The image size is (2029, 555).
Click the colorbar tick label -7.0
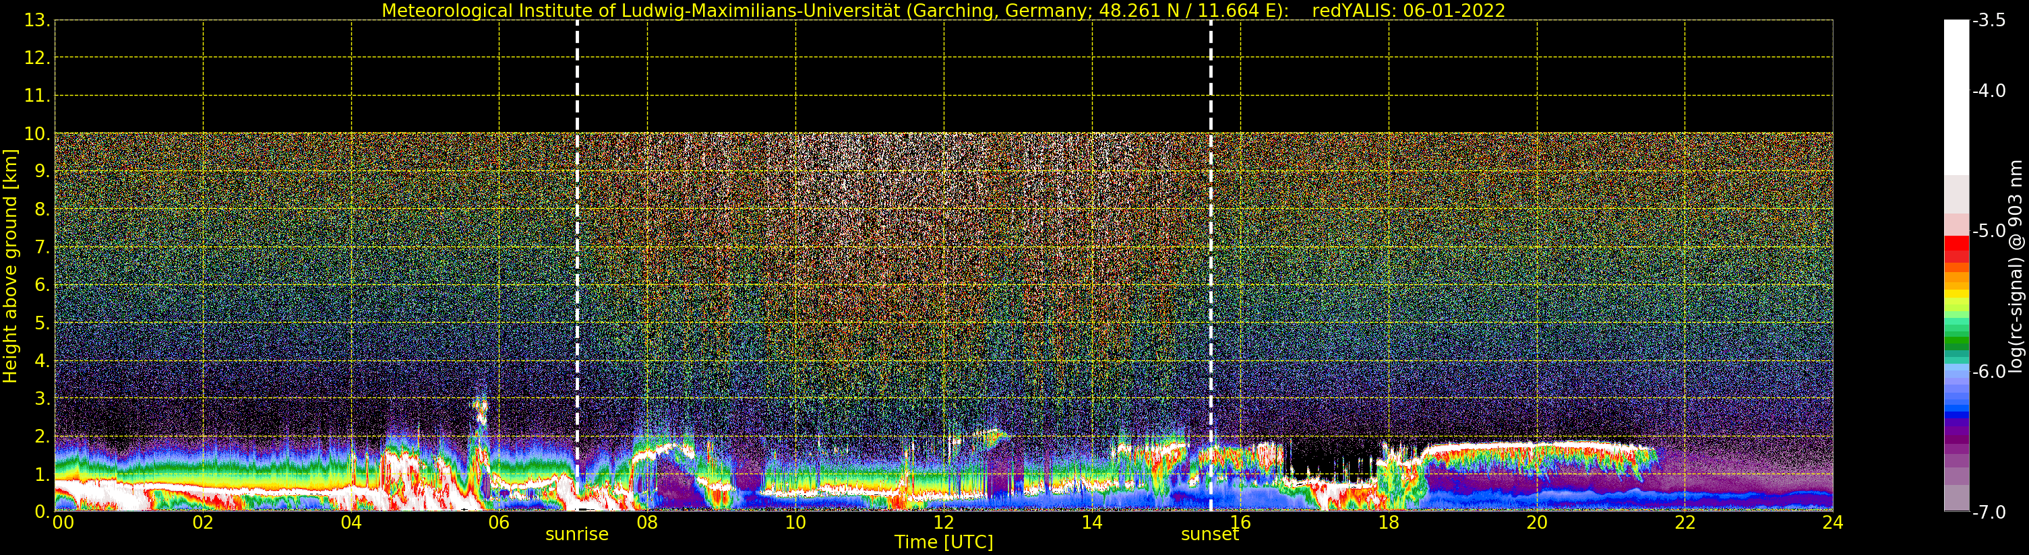1990,513
